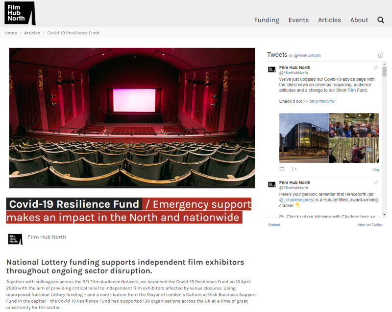This screenshot has width=392, height=312.
Task: Open the cinema auditorium hero image
Action: 132,117
